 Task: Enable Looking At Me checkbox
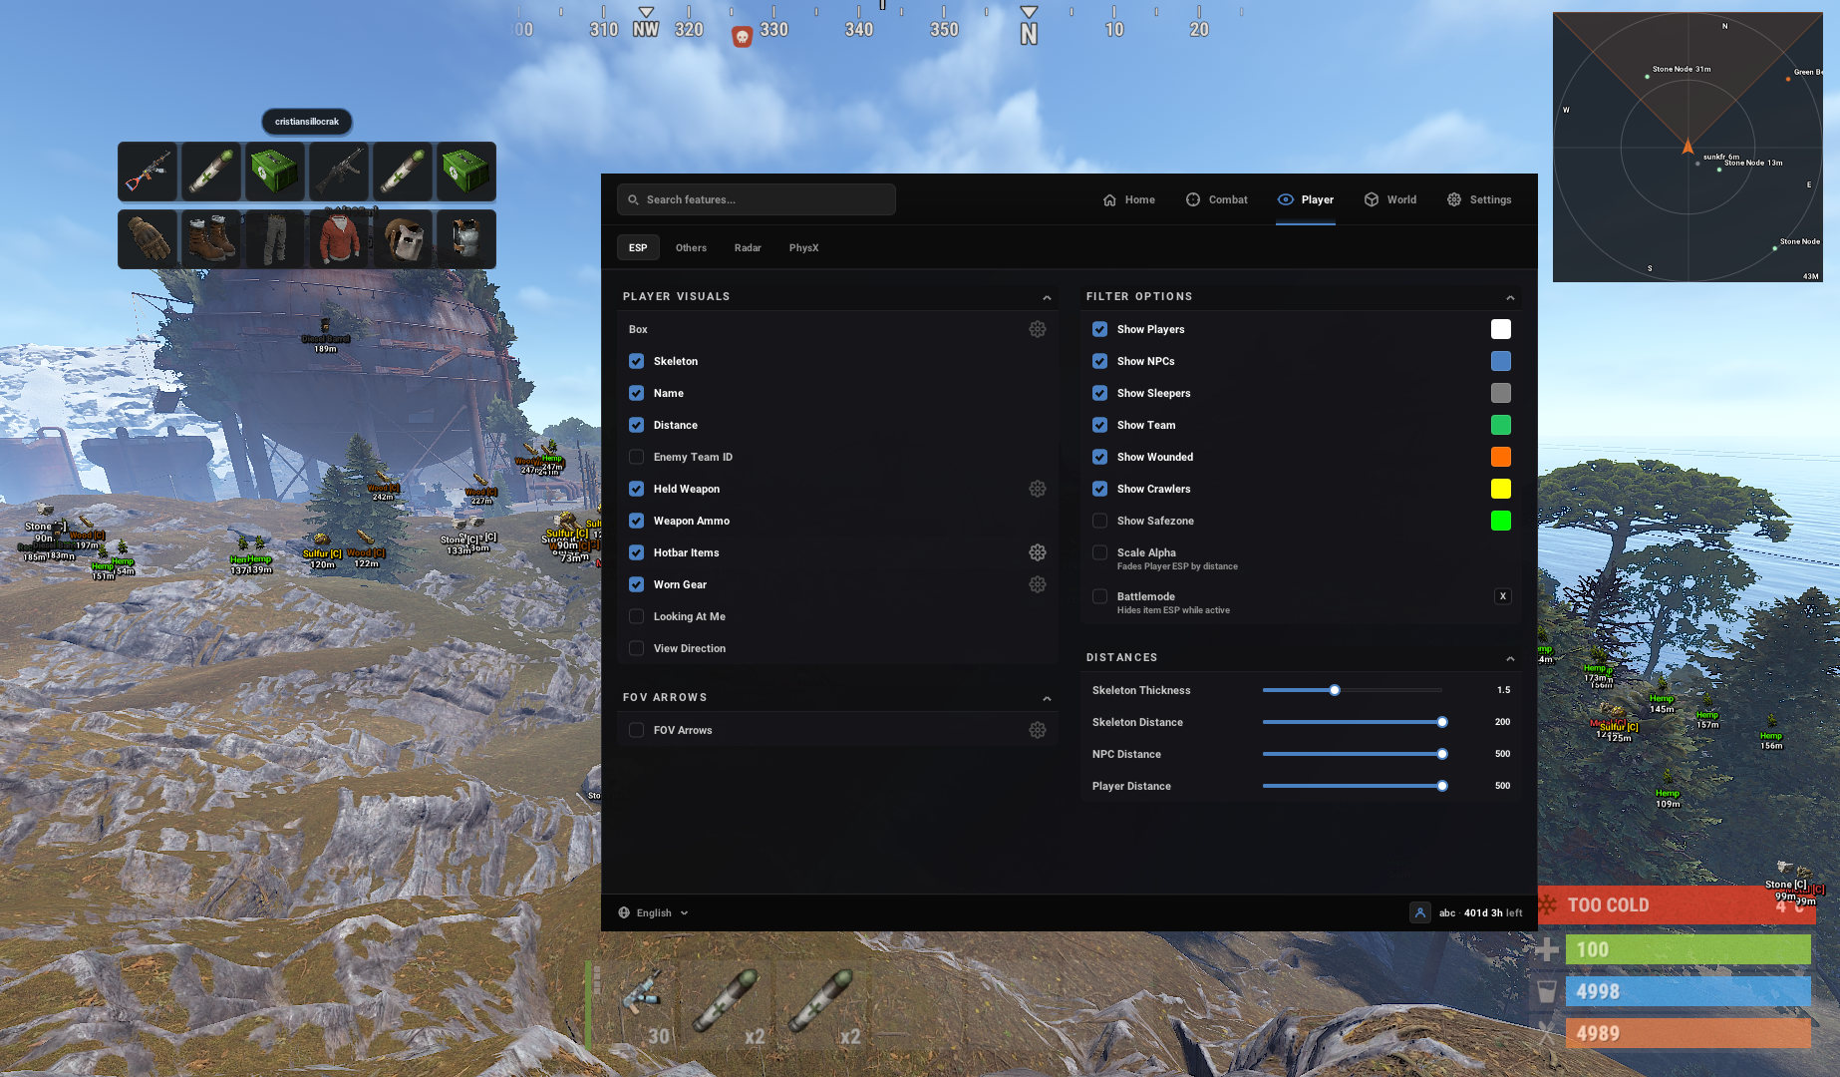pyautogui.click(x=637, y=616)
